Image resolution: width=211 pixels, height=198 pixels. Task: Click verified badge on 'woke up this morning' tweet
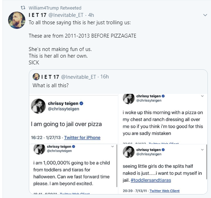[x=164, y=96]
